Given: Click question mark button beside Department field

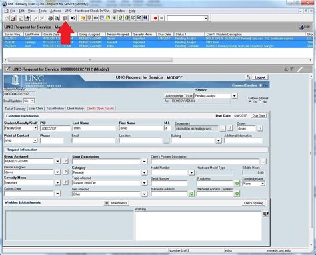Looking at the screenshot, I should coord(230,128).
